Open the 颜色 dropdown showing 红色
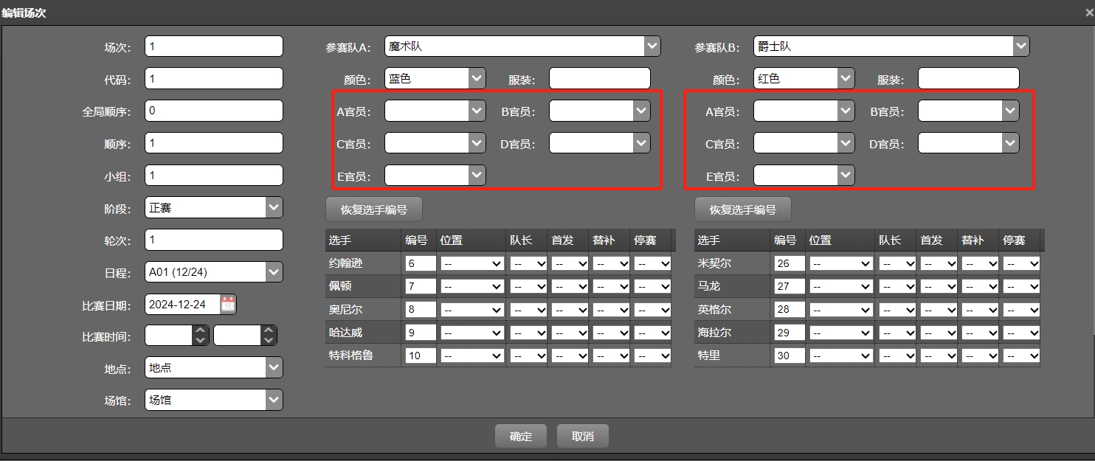The image size is (1095, 461). coord(846,78)
